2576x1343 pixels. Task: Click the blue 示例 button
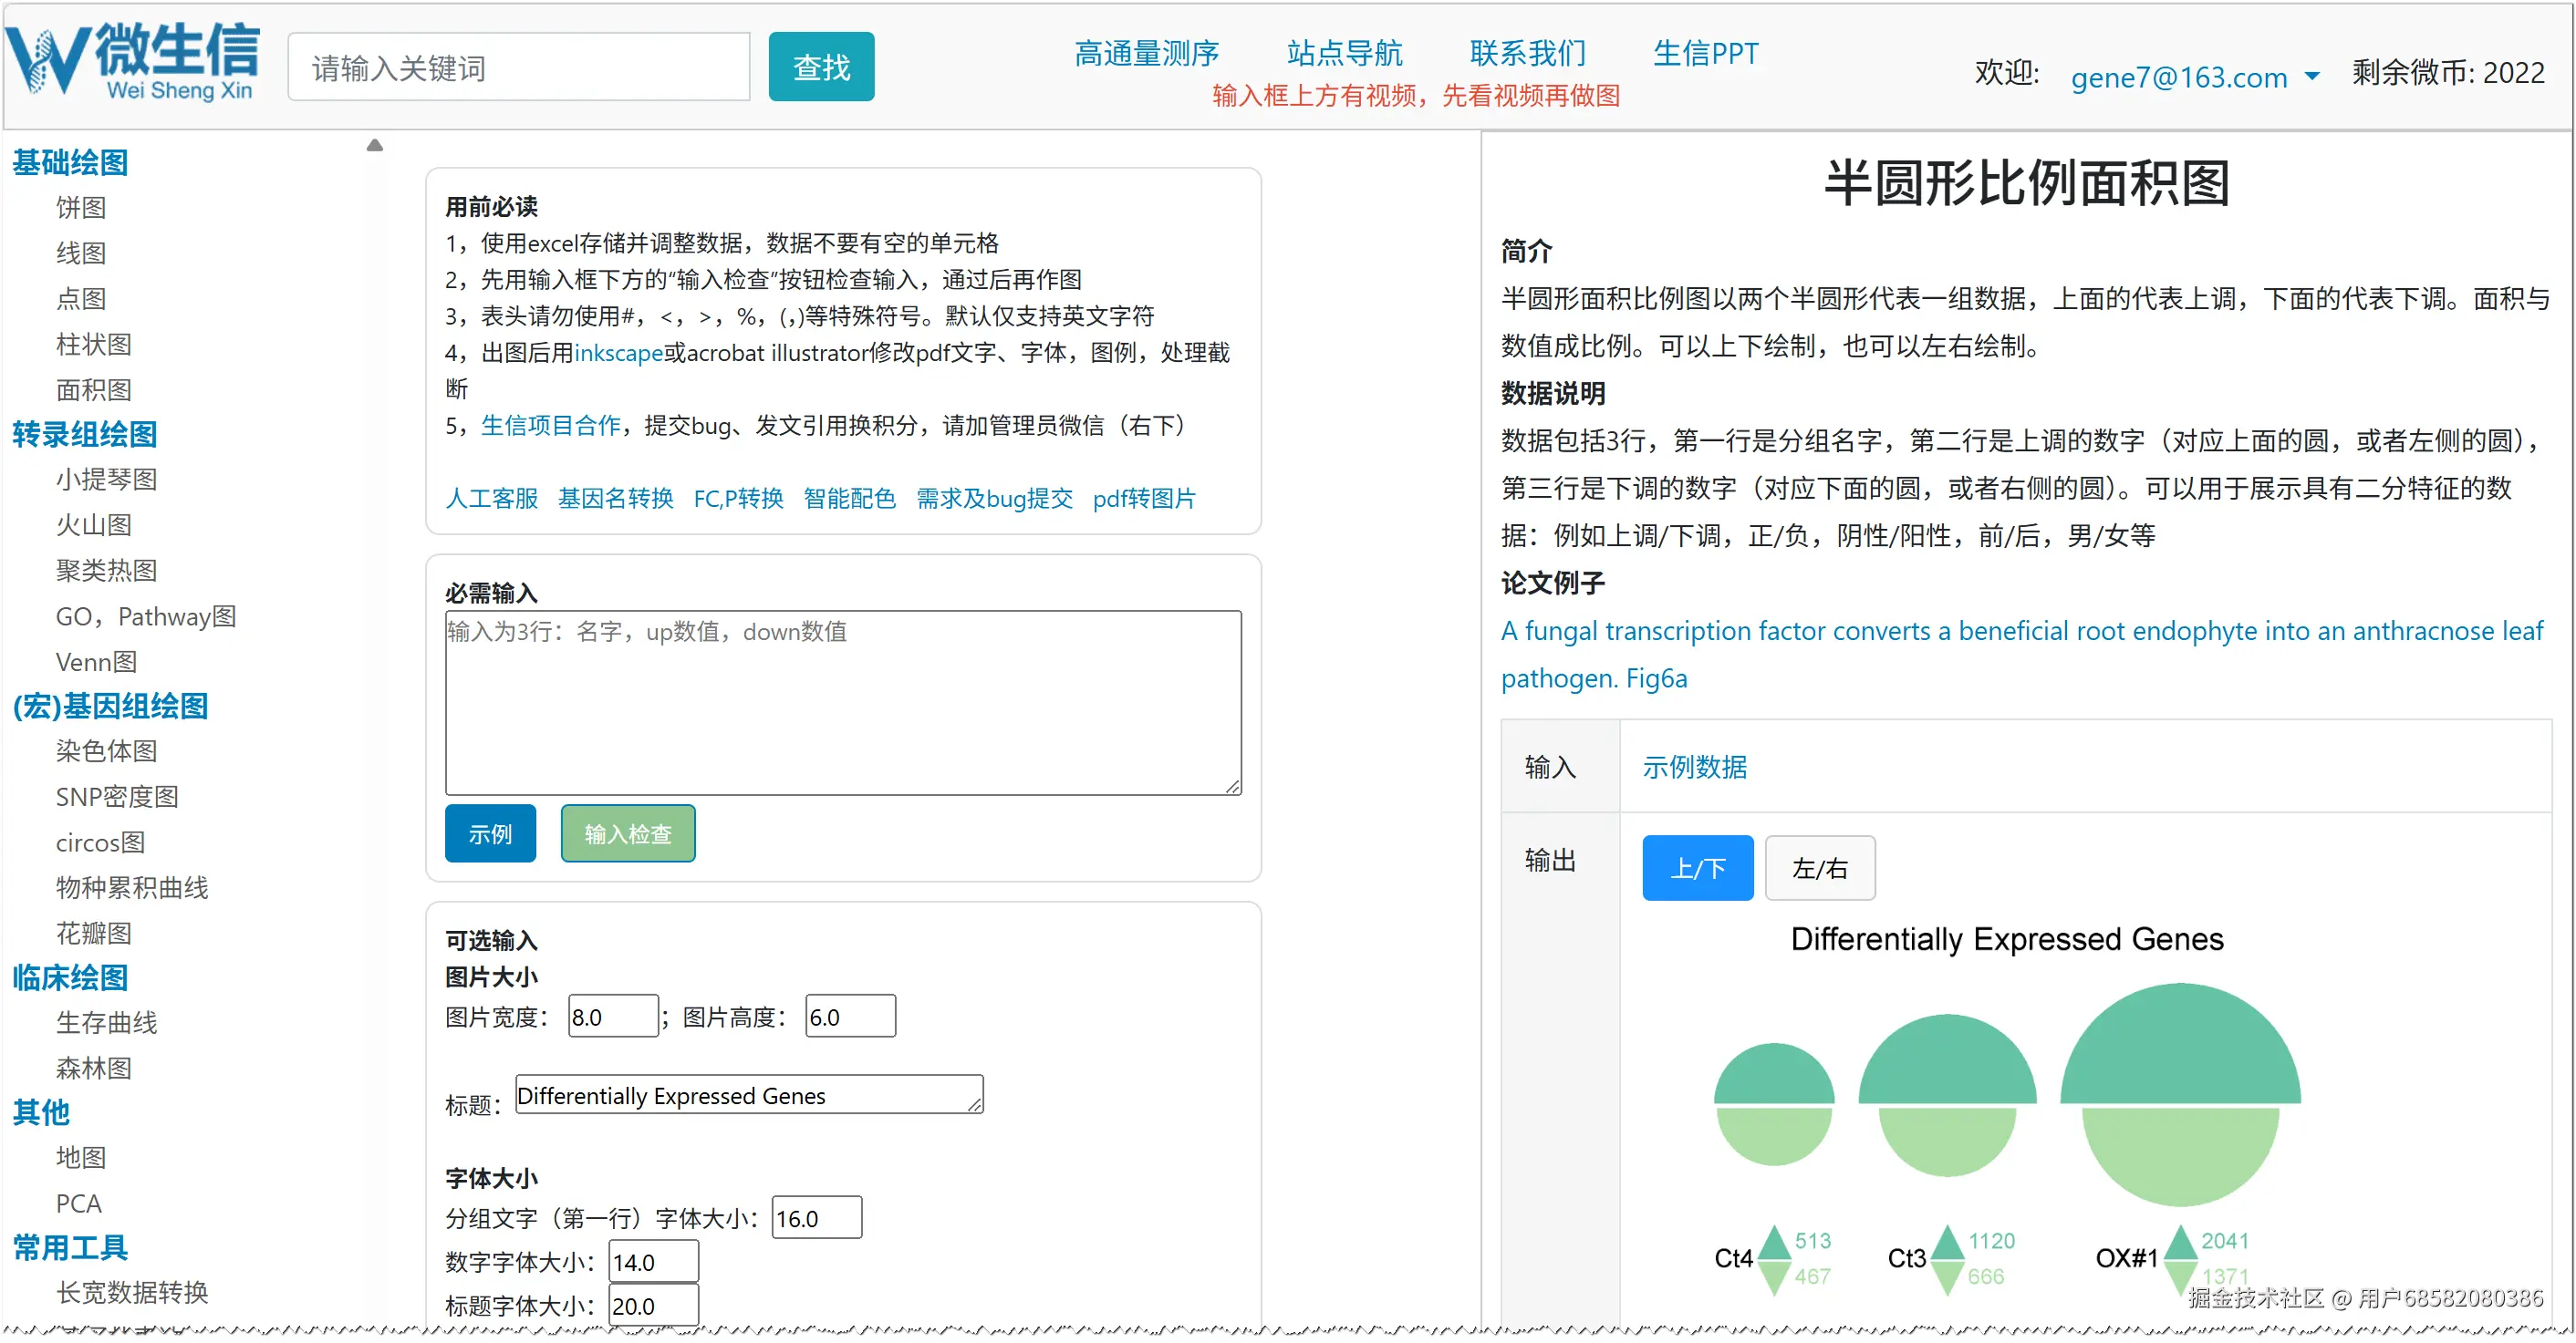[x=490, y=833]
